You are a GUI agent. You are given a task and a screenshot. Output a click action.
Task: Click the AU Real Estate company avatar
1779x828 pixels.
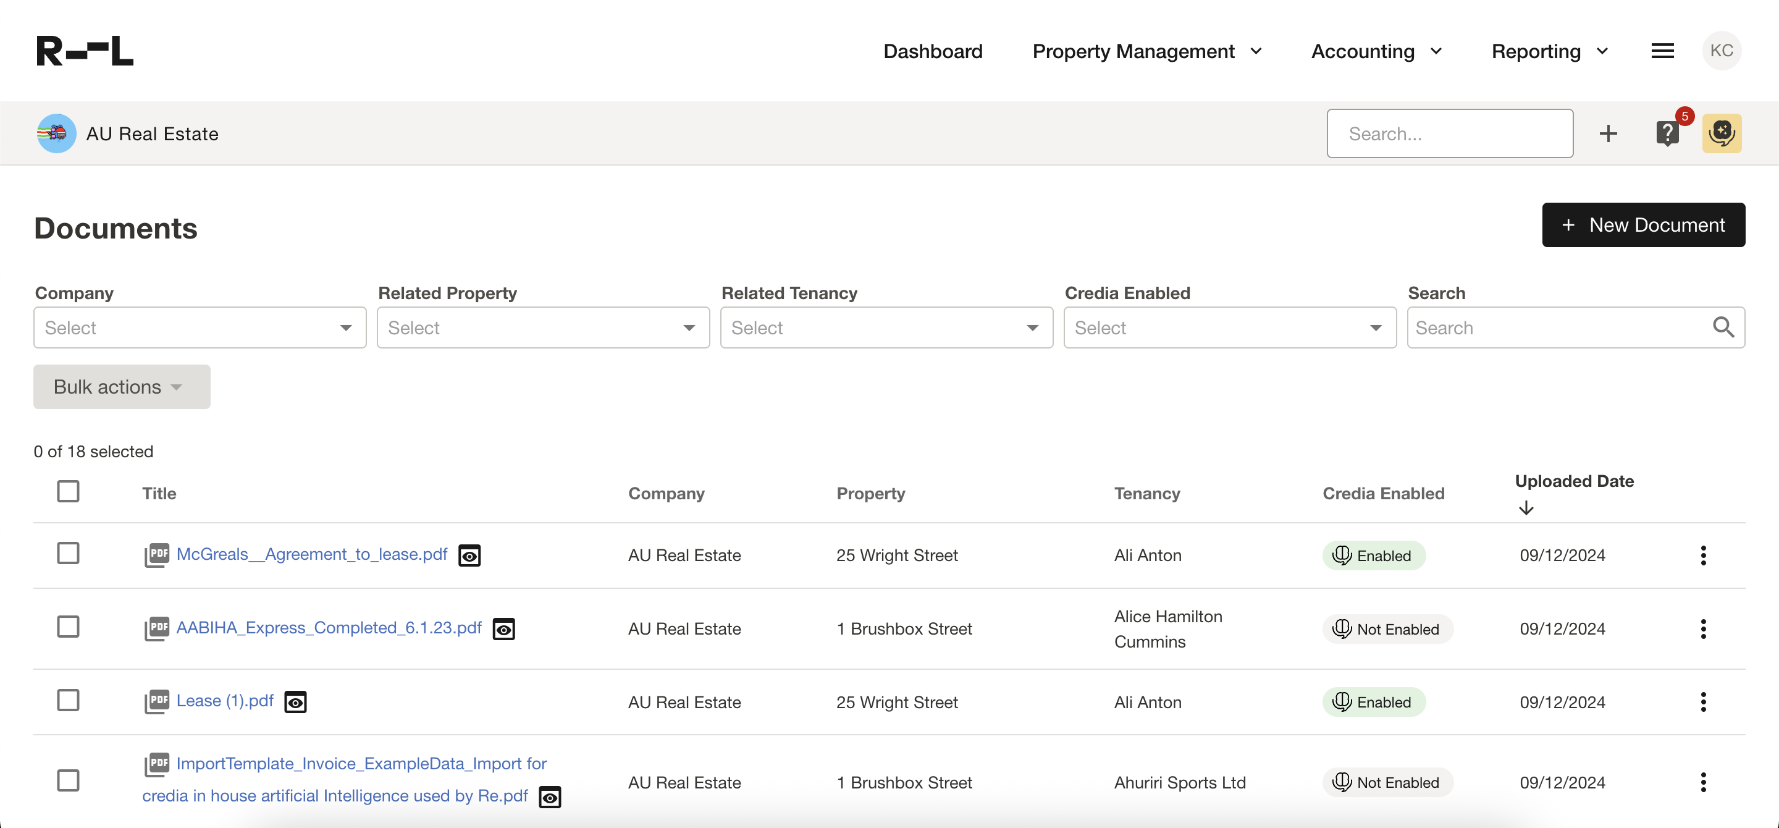56,133
